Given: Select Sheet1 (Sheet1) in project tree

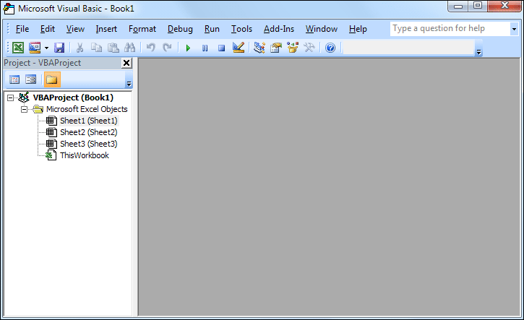Looking at the screenshot, I should tap(89, 121).
